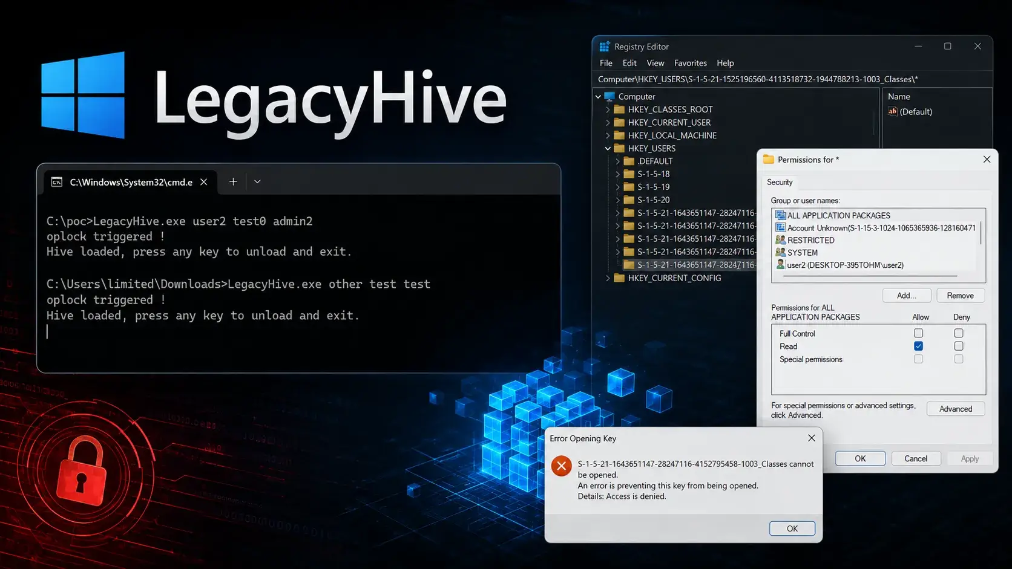Expand the HKEY_CURRENT_USER node

coord(608,122)
